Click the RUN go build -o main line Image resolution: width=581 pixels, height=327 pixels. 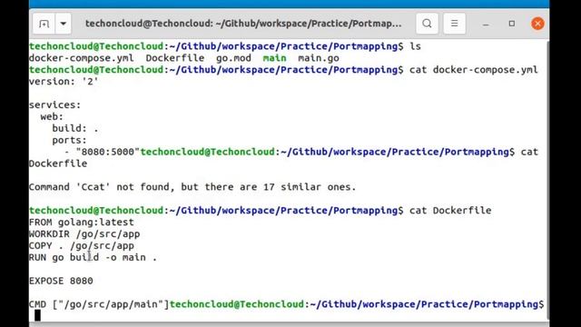(93, 257)
